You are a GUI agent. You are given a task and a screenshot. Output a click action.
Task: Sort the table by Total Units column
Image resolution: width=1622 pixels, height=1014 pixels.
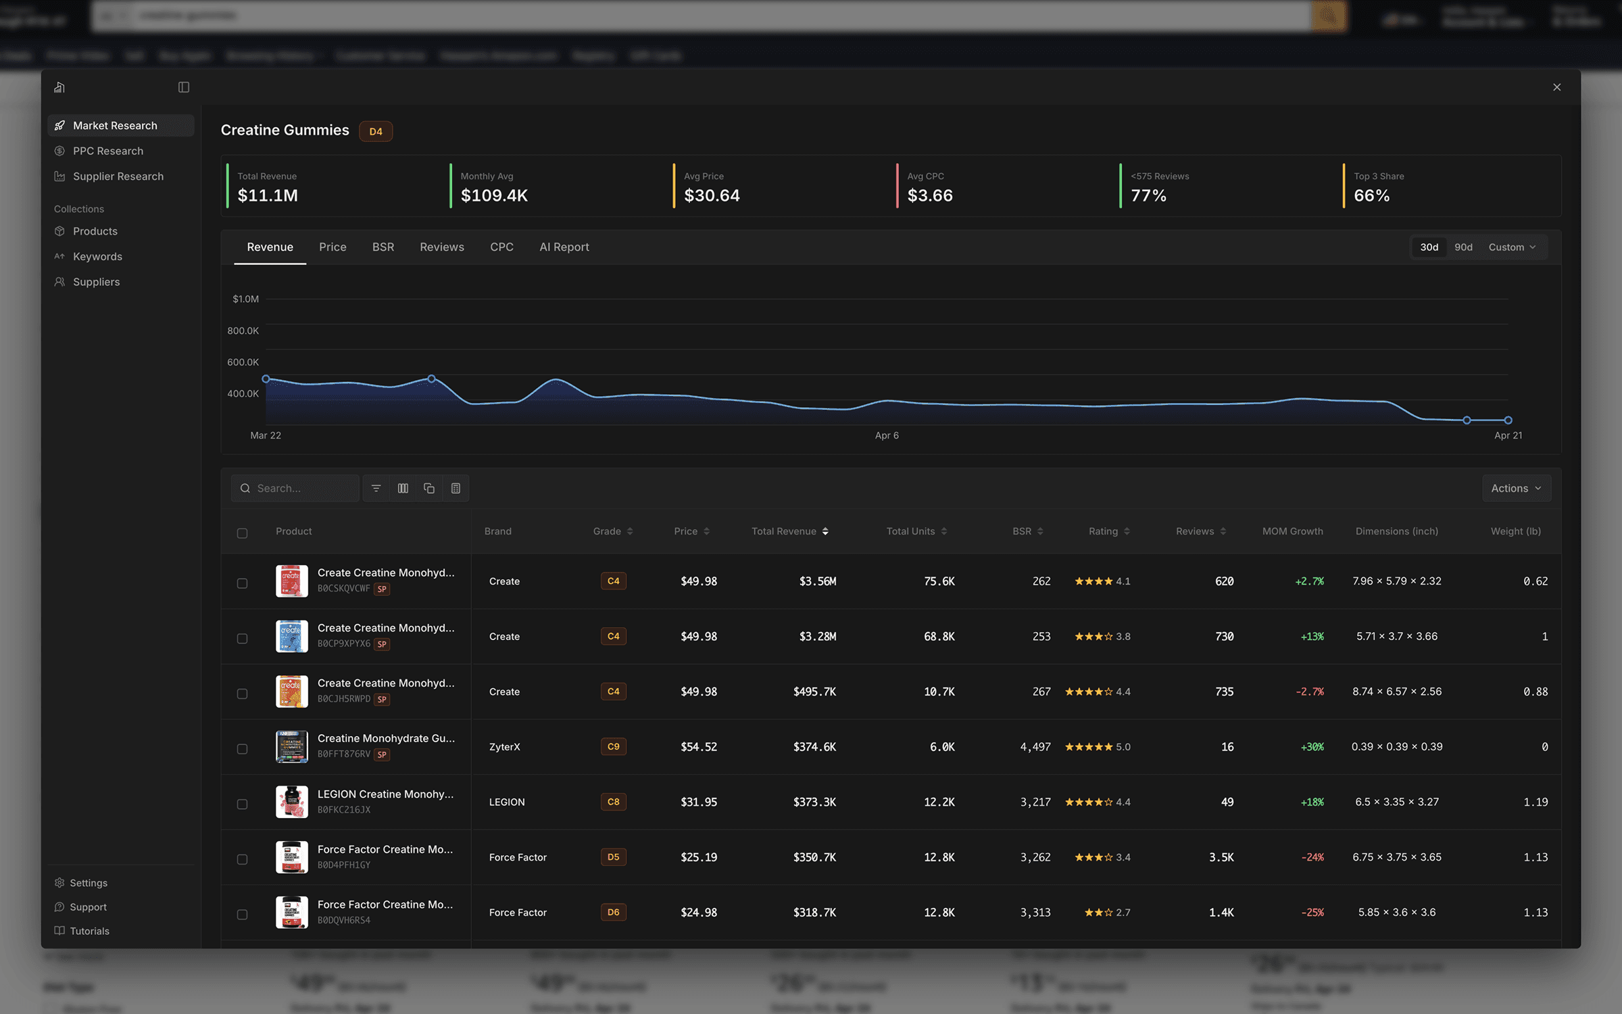tap(917, 531)
